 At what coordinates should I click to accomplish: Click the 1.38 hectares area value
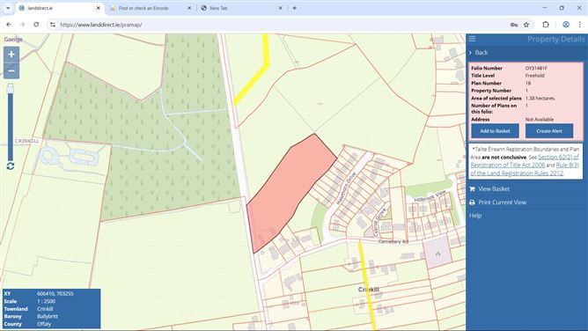(x=540, y=99)
